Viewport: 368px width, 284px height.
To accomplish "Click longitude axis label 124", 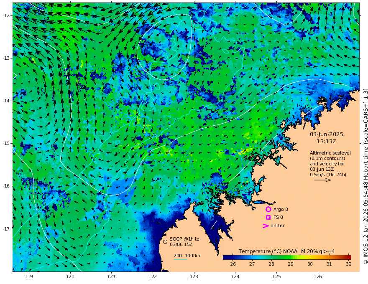I will coord(235,276).
